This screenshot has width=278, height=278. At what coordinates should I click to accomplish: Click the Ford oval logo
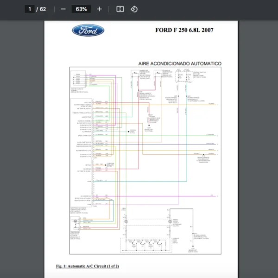pos(88,31)
